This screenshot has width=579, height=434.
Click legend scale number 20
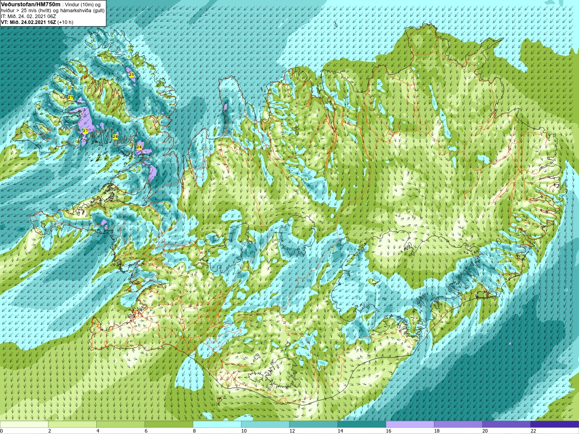point(485,431)
